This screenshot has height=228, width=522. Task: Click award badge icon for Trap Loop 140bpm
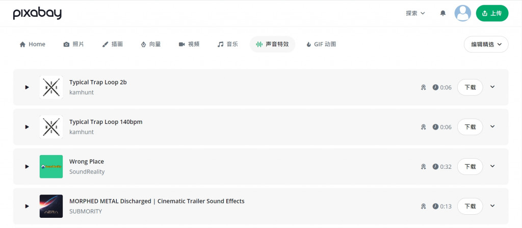pyautogui.click(x=423, y=127)
